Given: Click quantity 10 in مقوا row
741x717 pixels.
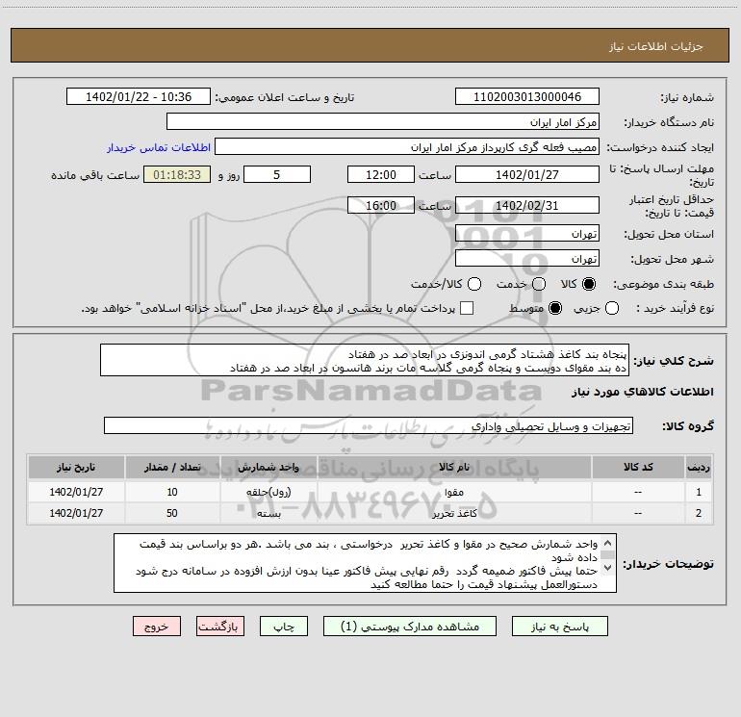Looking at the screenshot, I should [x=172, y=492].
